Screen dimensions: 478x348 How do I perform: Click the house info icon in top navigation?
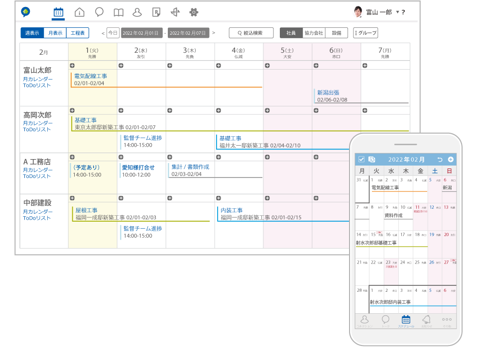[x=79, y=12]
